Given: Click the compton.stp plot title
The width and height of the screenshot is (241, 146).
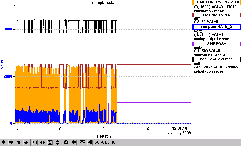Looking at the screenshot, I should point(103,3).
